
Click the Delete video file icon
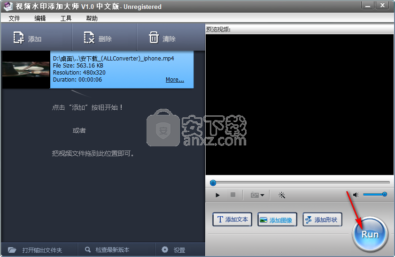89,38
